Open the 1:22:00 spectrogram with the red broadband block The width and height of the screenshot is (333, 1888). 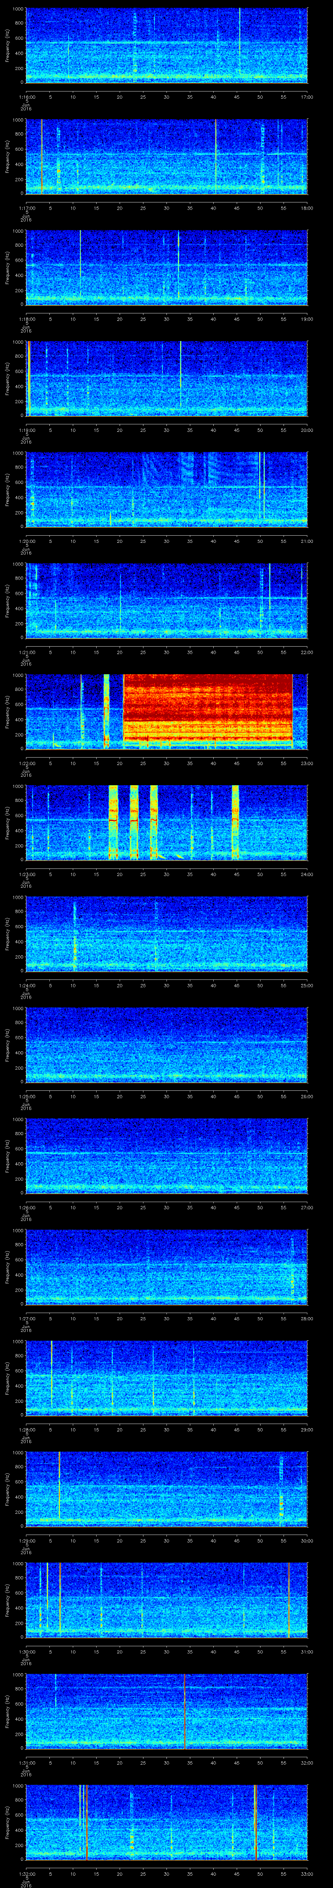tap(167, 712)
